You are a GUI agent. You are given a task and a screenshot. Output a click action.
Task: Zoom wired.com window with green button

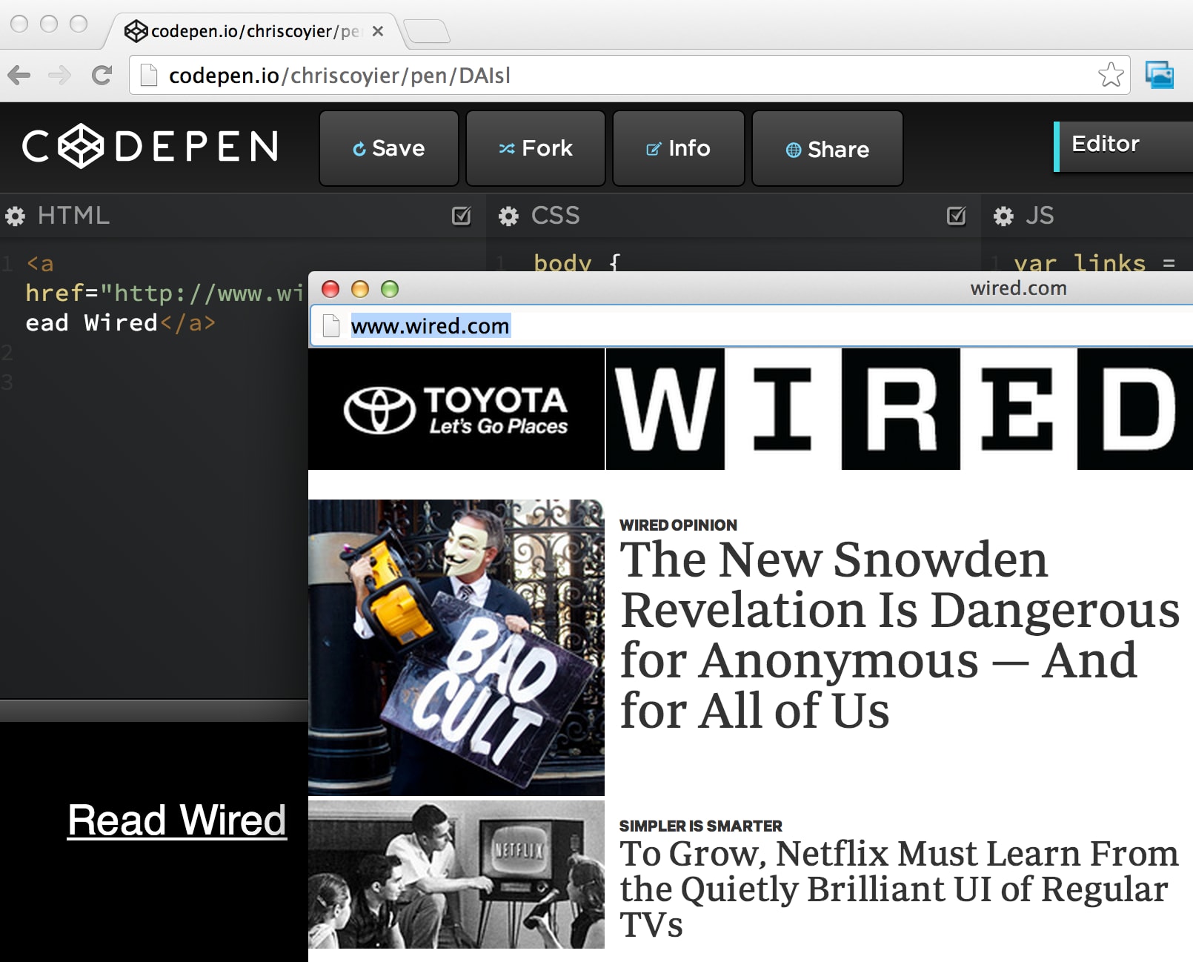click(390, 289)
